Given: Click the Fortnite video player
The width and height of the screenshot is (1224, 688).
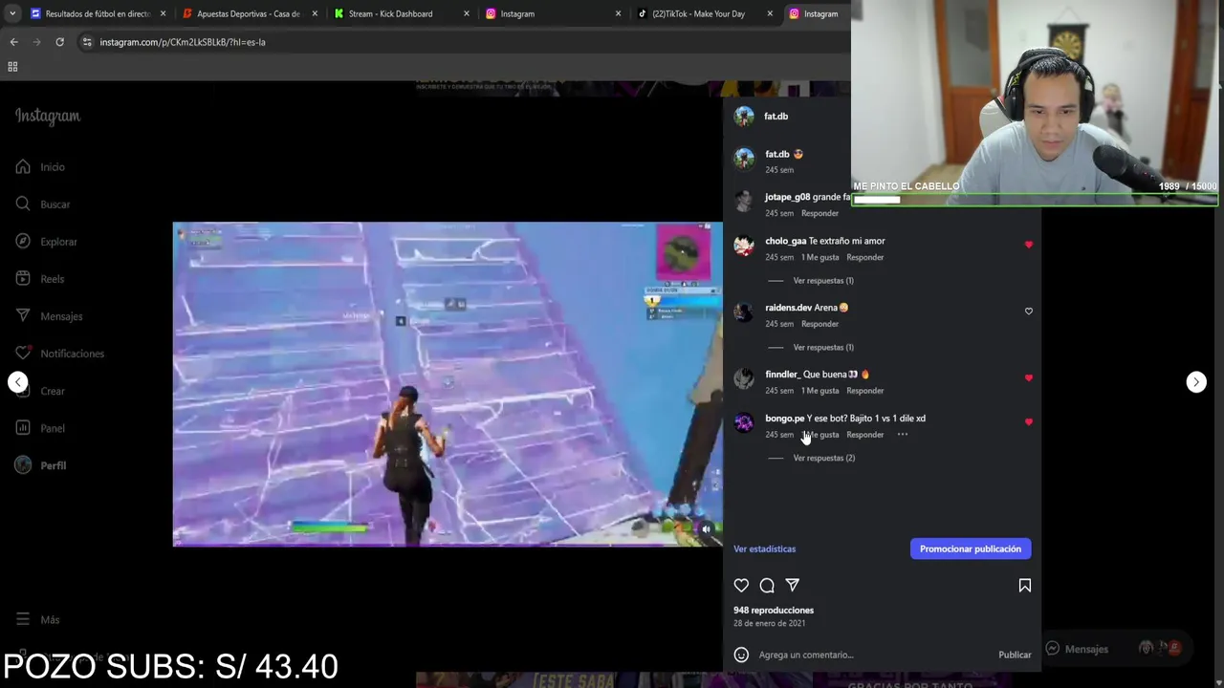Looking at the screenshot, I should pyautogui.click(x=448, y=384).
